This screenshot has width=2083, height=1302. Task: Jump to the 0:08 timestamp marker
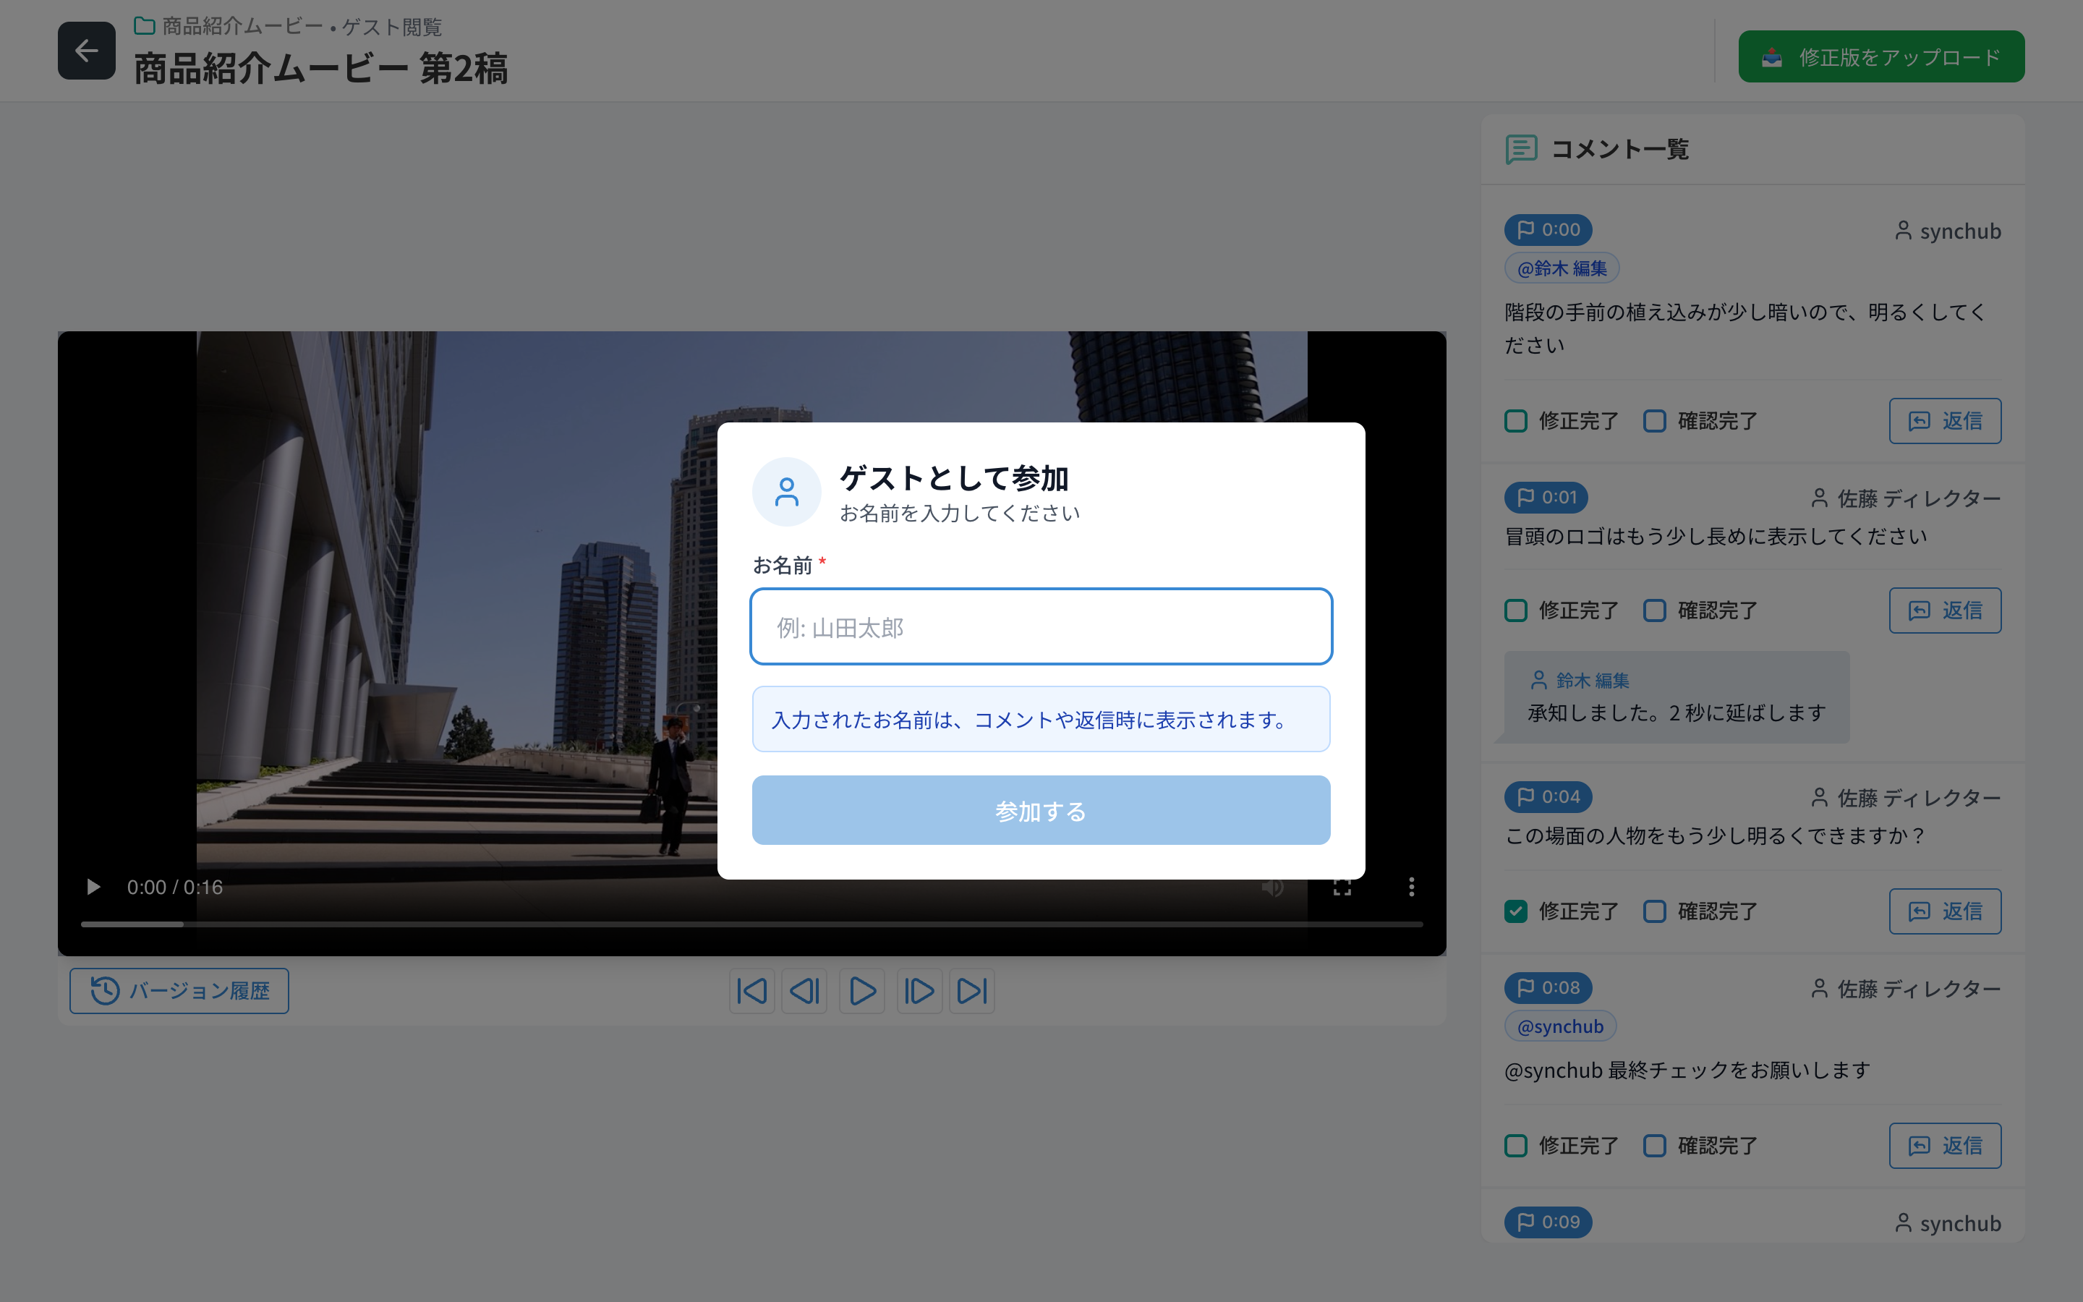pyautogui.click(x=1548, y=987)
